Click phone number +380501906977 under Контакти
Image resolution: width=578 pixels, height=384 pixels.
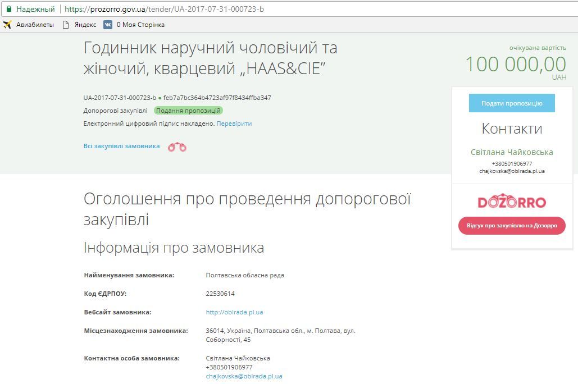coord(512,163)
